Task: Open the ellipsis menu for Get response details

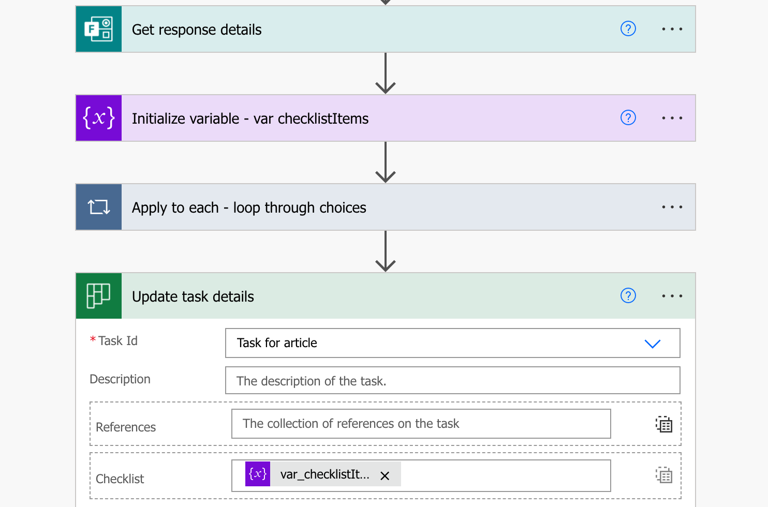Action: click(672, 29)
